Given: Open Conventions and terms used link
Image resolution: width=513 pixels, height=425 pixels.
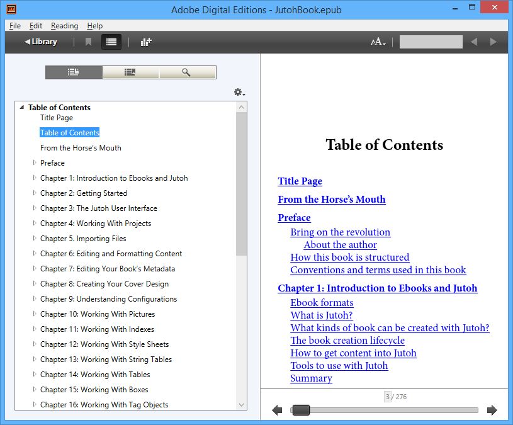Looking at the screenshot, I should (x=378, y=270).
